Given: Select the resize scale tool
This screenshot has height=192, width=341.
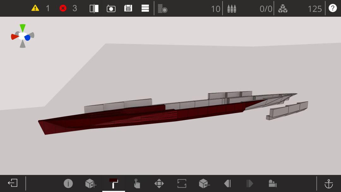Looking at the screenshot, I should coord(182,183).
